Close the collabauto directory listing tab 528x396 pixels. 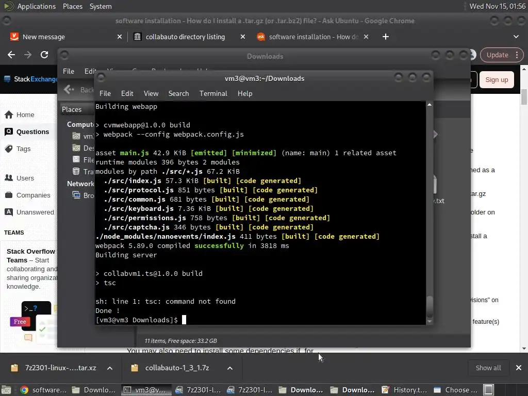[243, 37]
